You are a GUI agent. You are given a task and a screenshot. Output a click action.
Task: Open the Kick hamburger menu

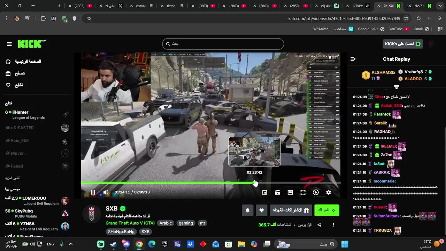coord(9,44)
